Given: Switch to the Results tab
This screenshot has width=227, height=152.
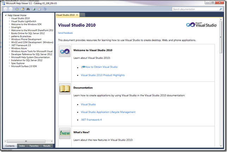Looking at the screenshot, I should pyautogui.click(x=47, y=146).
